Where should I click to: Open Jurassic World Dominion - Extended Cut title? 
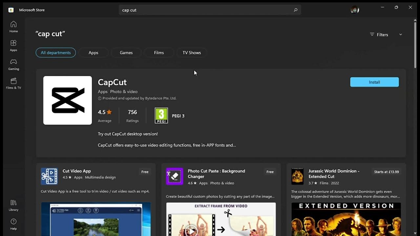pos(334,174)
